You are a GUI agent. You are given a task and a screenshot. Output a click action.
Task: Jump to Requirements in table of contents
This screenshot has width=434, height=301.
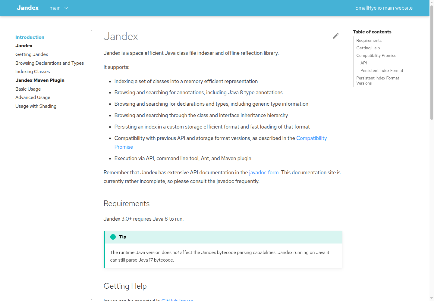(369, 40)
